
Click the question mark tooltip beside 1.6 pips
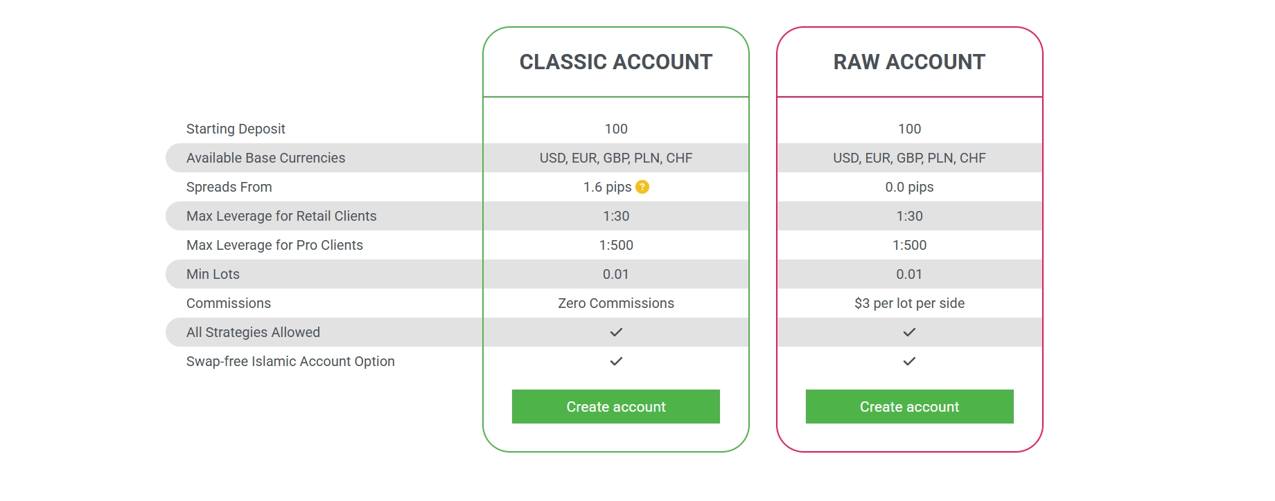643,187
